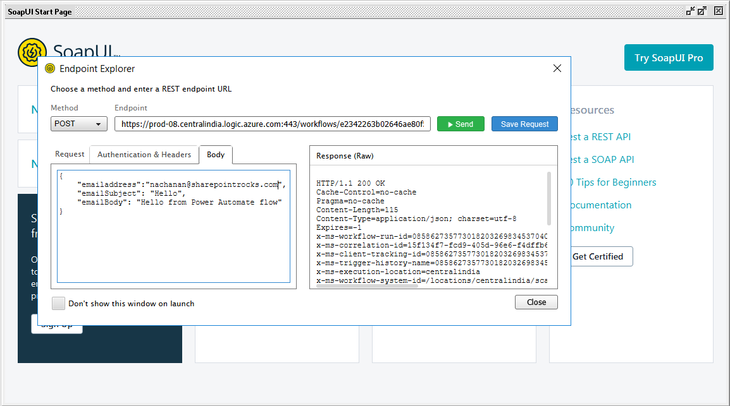This screenshot has width=730, height=406.
Task: Open the Documentation link
Action: click(x=601, y=205)
